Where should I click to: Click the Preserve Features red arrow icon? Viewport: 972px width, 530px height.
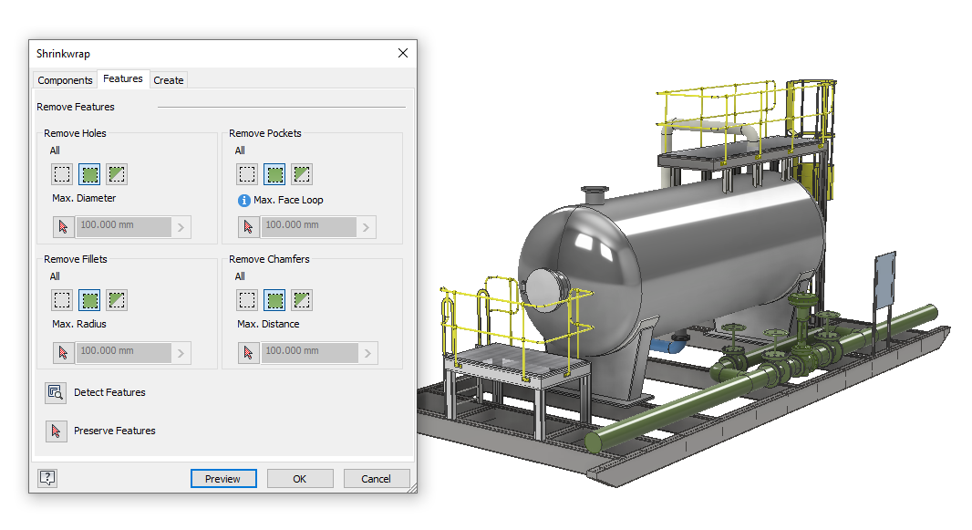tap(55, 431)
